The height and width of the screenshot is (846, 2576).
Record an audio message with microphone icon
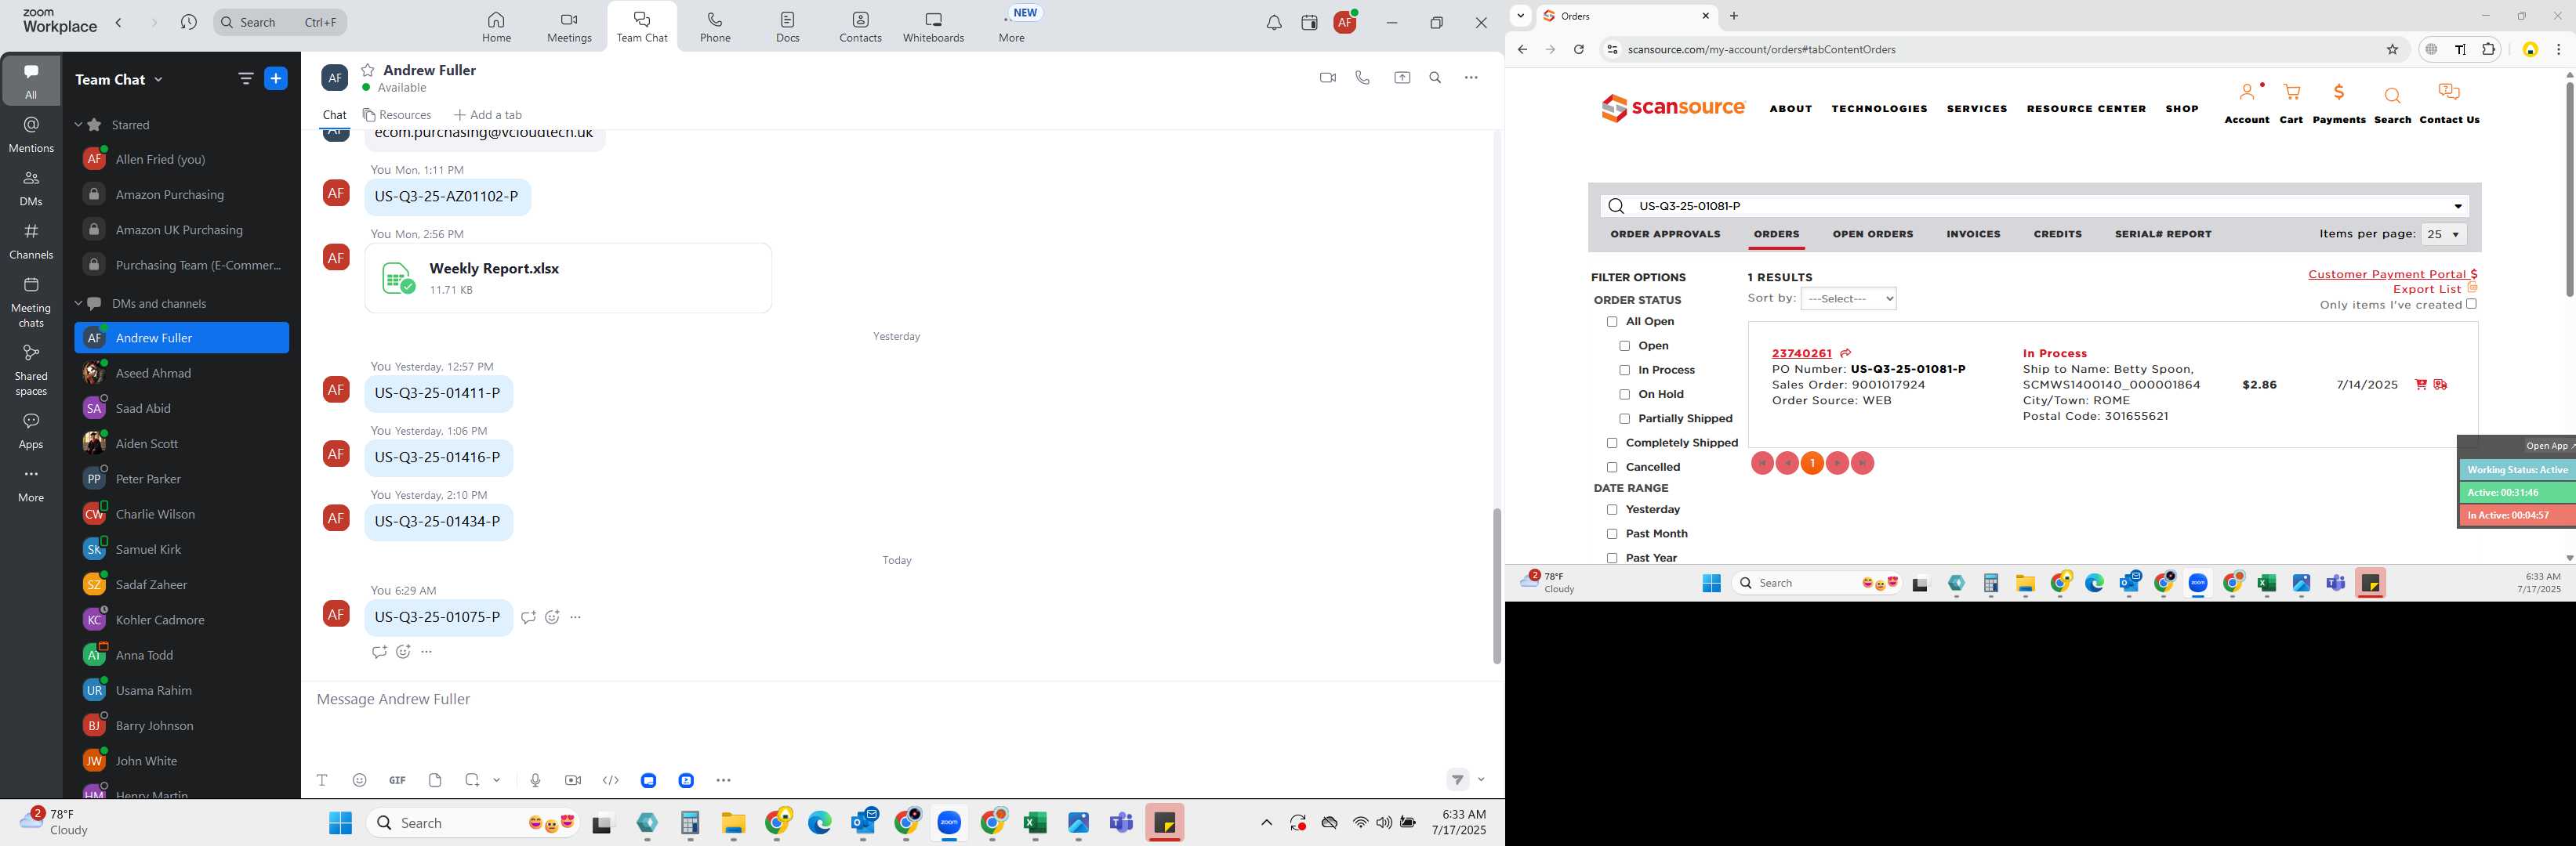(x=536, y=780)
